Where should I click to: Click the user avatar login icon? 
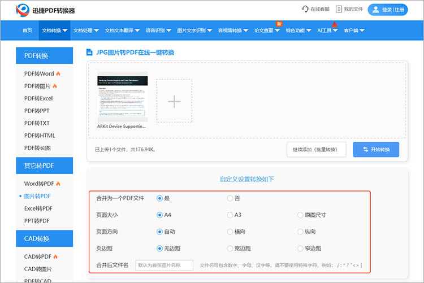(376, 10)
